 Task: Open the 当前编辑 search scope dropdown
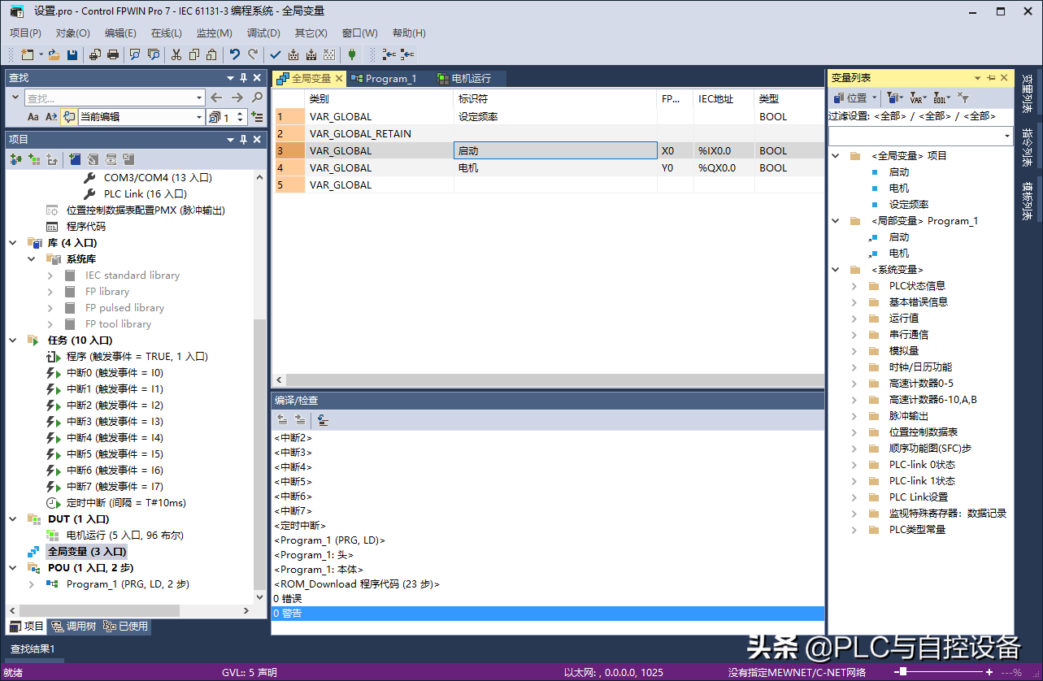pyautogui.click(x=199, y=117)
